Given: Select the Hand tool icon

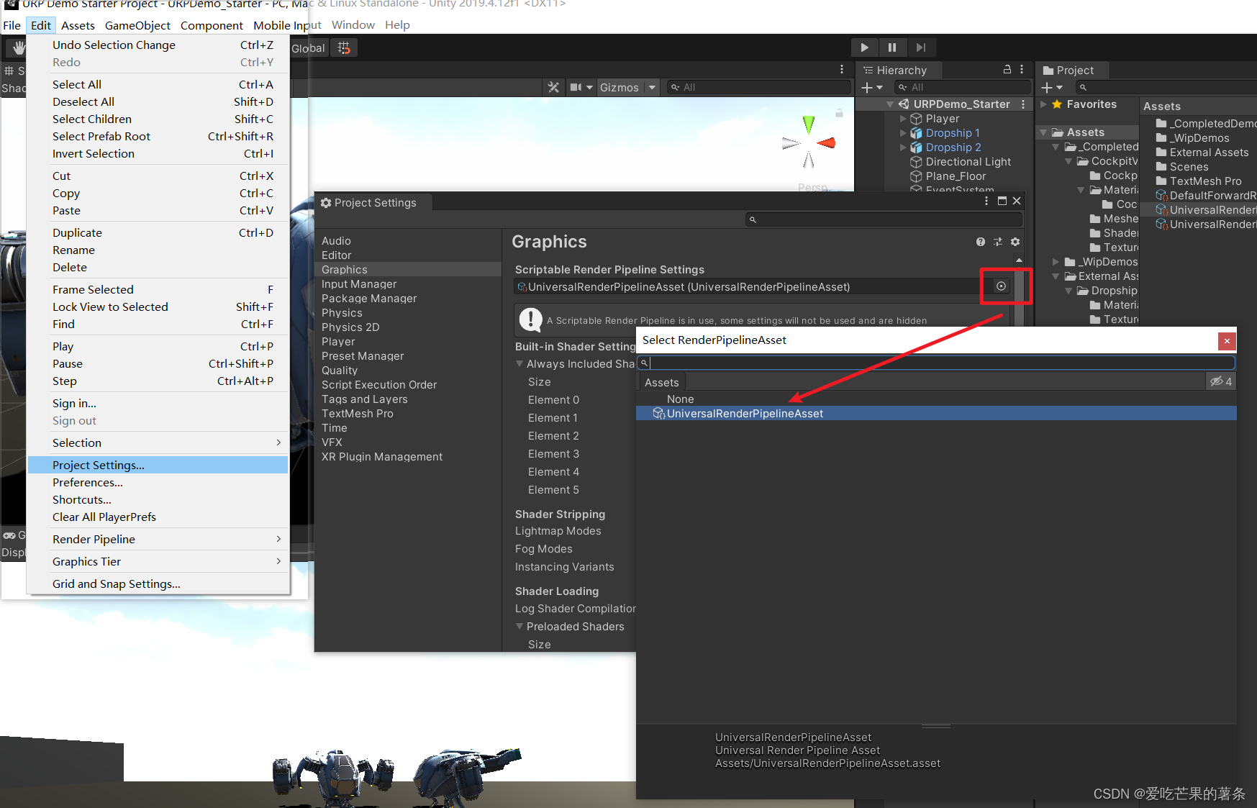Looking at the screenshot, I should point(18,48).
